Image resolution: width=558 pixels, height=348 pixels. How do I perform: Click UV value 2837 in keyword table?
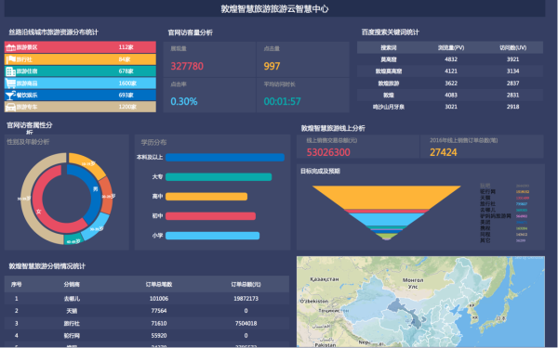tap(512, 84)
